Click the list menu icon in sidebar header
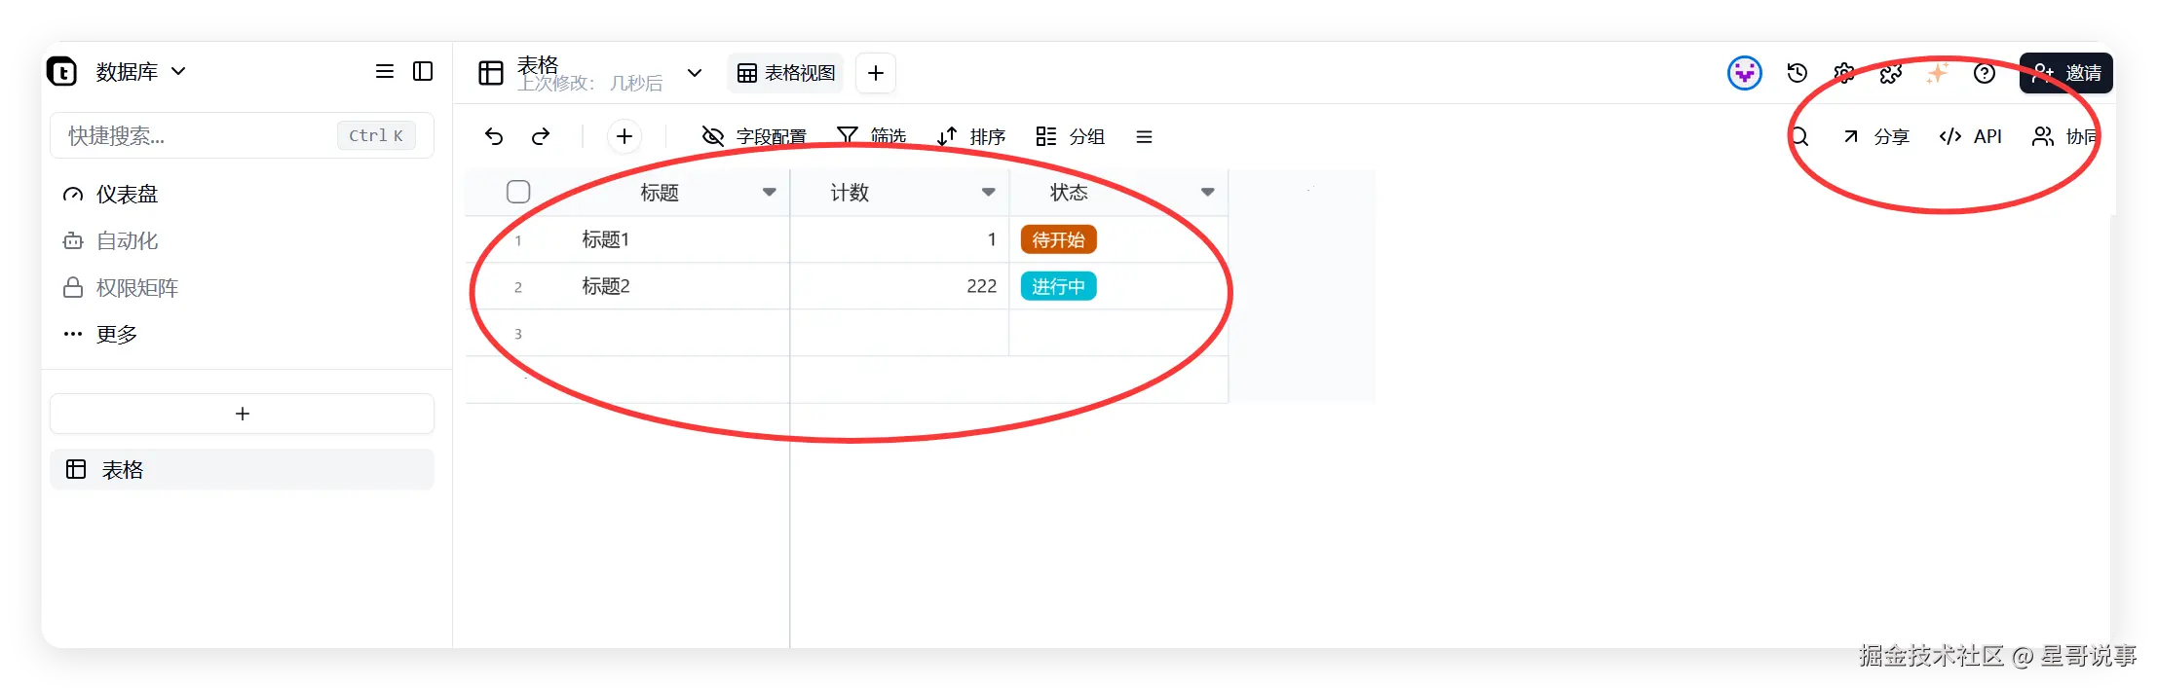Screen dimensions: 2157x689 pyautogui.click(x=385, y=71)
